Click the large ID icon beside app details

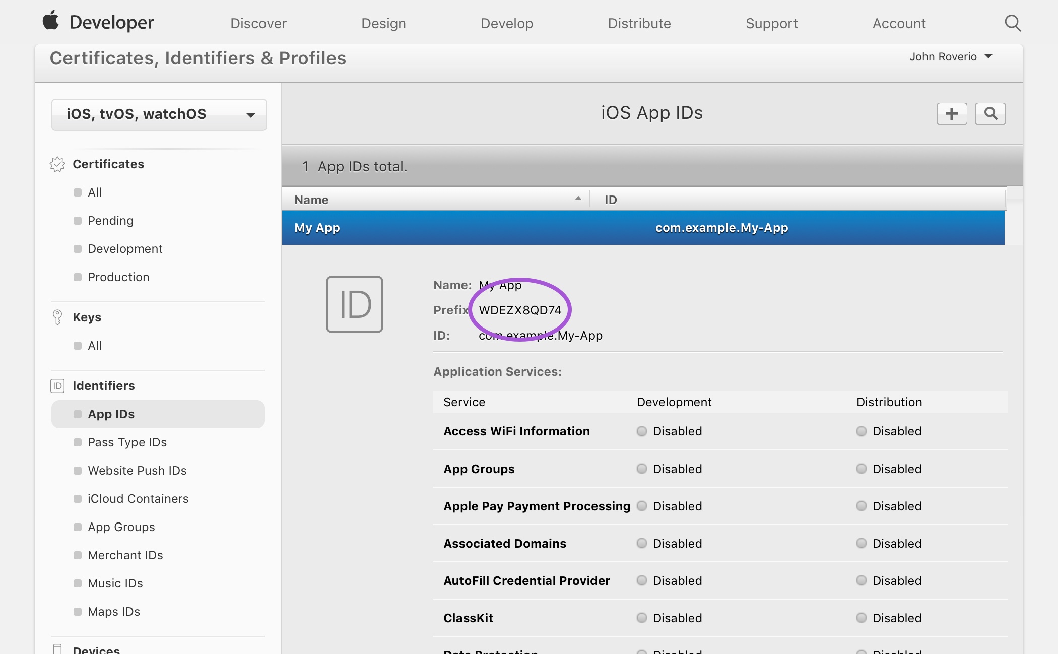coord(355,304)
